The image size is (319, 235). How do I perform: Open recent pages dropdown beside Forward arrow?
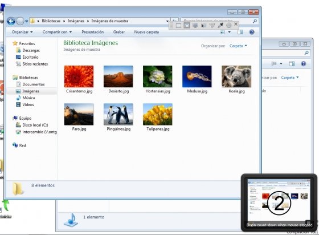pyautogui.click(x=26, y=21)
